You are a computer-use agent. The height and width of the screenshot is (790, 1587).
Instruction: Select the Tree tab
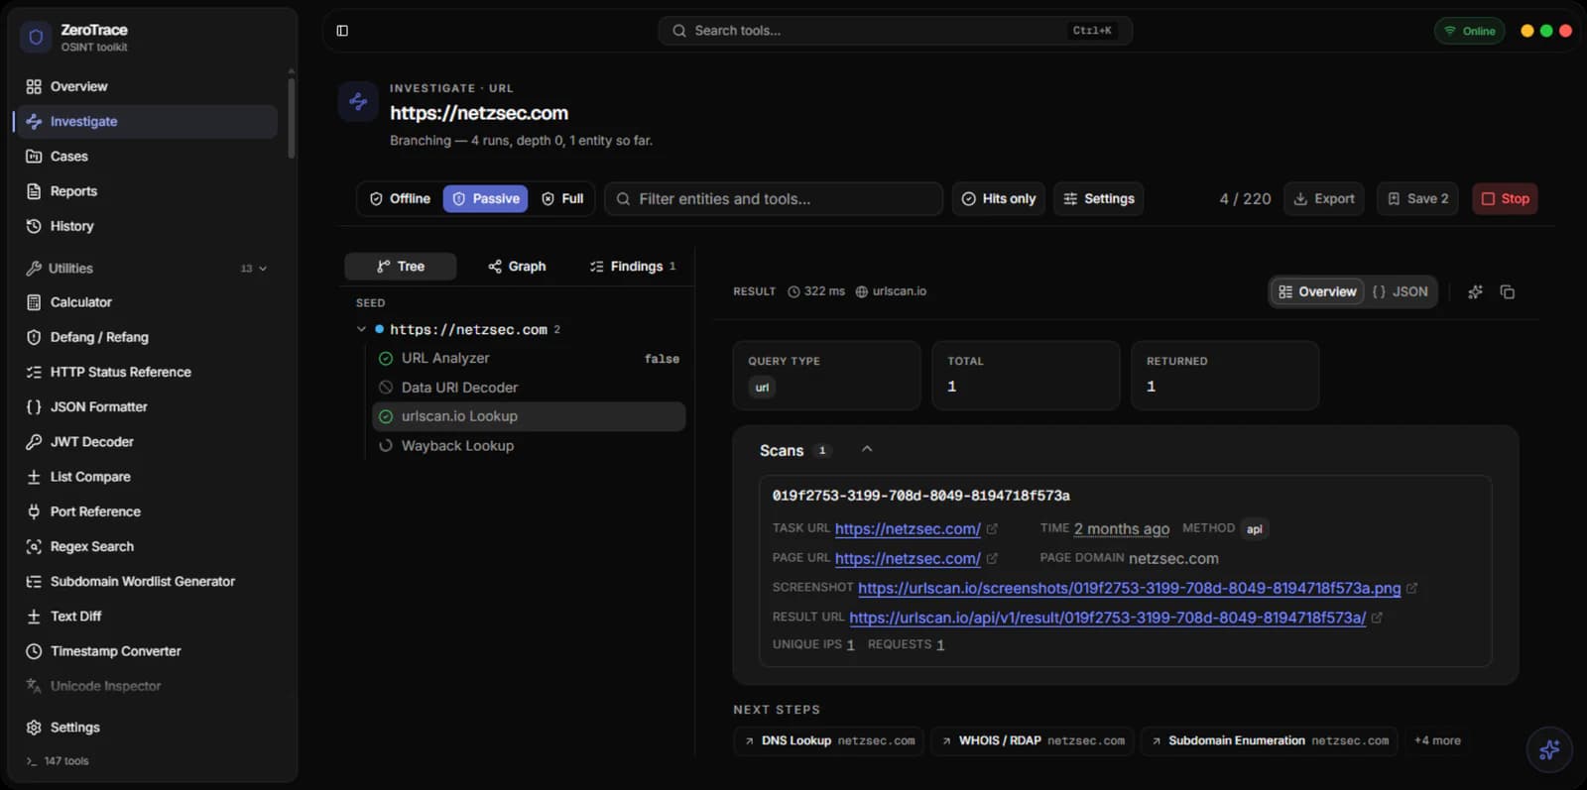[401, 267]
